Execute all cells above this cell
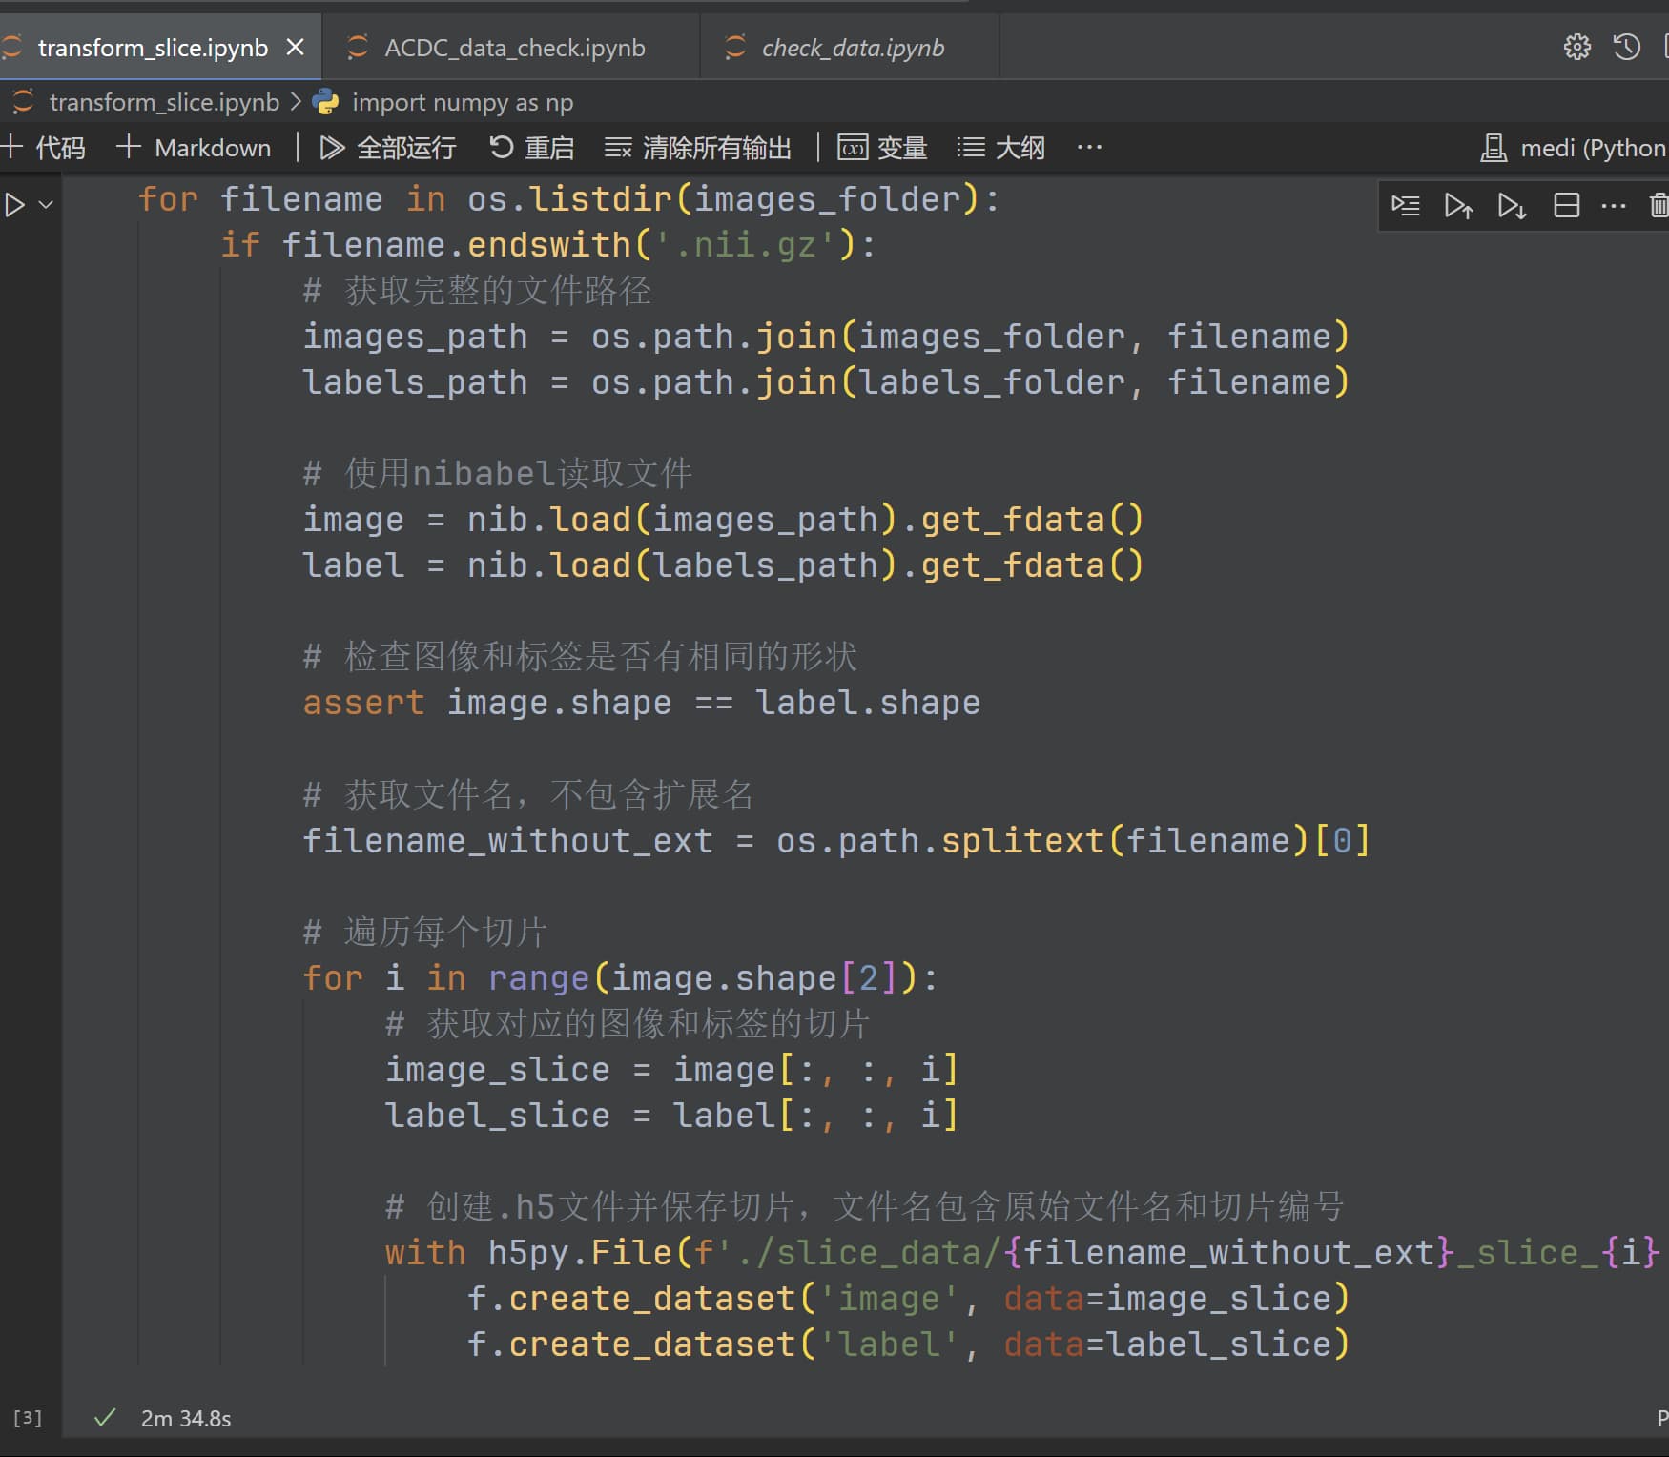The image size is (1669, 1457). point(1458,206)
